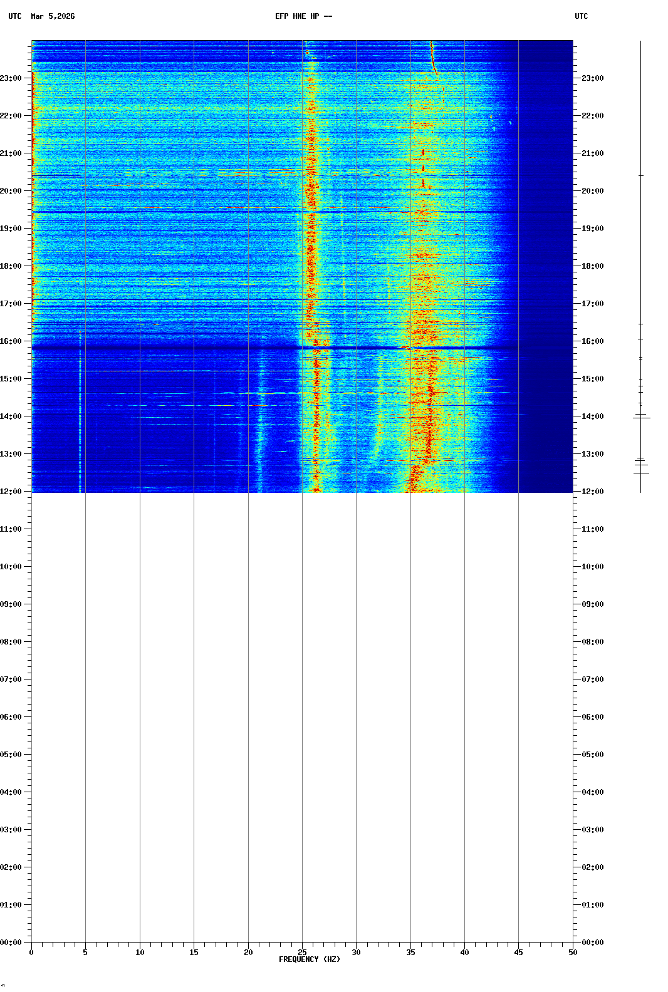668x992 pixels.
Task: Click the 25 tick on frequency axis
Action: coord(302,952)
